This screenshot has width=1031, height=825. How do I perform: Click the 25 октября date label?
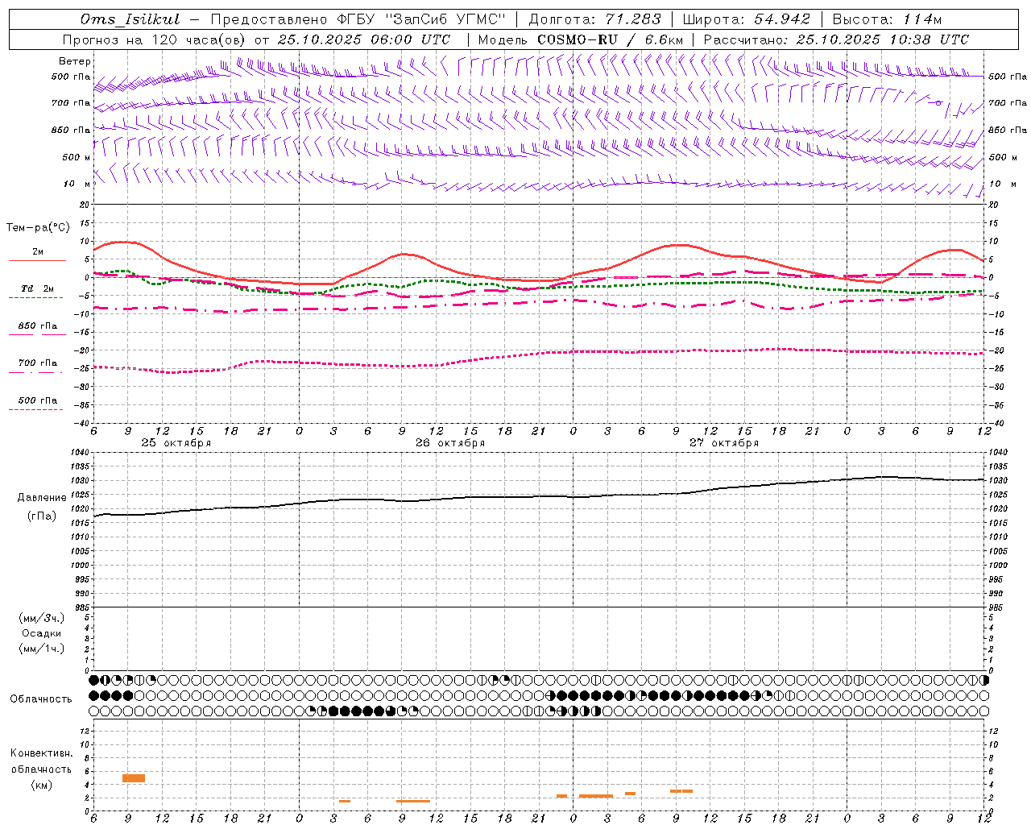(176, 443)
